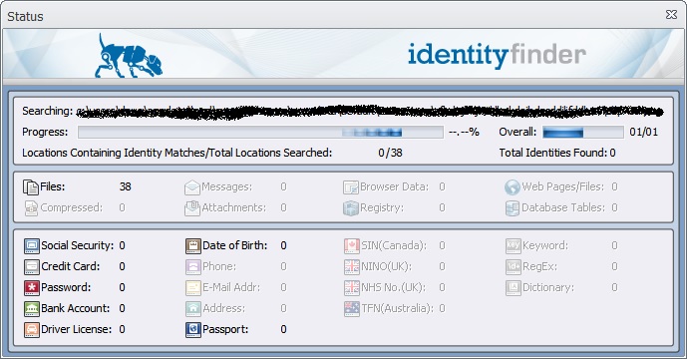Click the Social Security label

click(77, 245)
